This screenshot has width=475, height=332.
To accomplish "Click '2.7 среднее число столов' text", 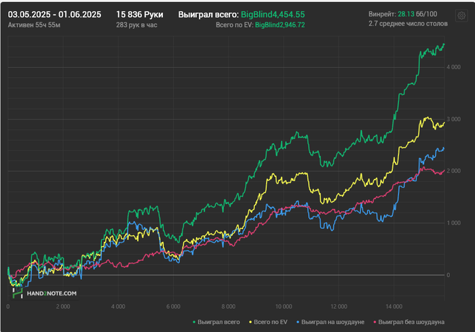I will 408,24.
